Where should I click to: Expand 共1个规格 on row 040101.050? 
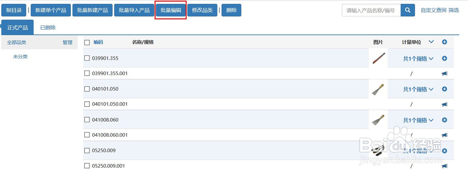[x=418, y=89]
